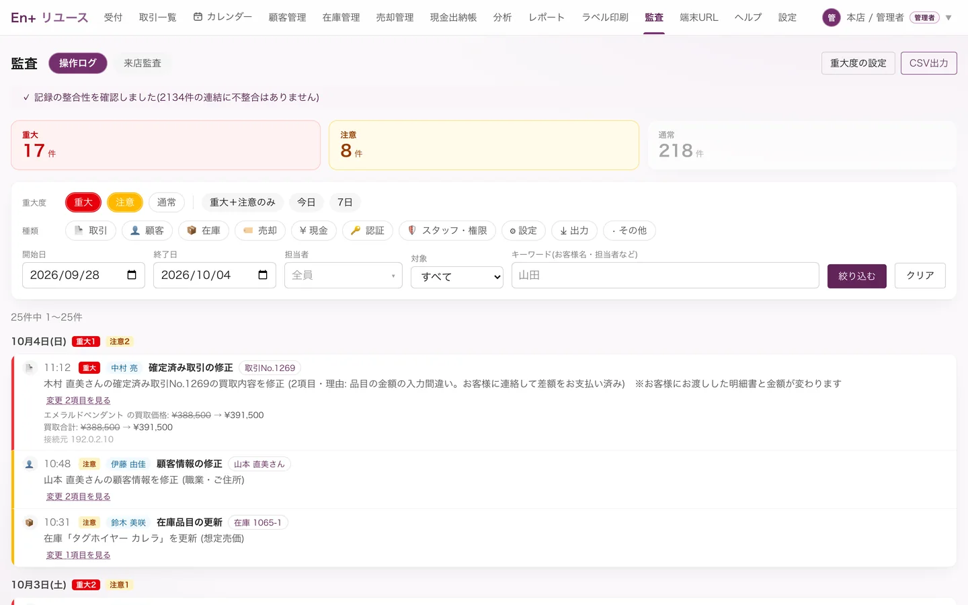968x605 pixels.
Task: Open the account menu arrow beside 管理者
Action: click(949, 17)
